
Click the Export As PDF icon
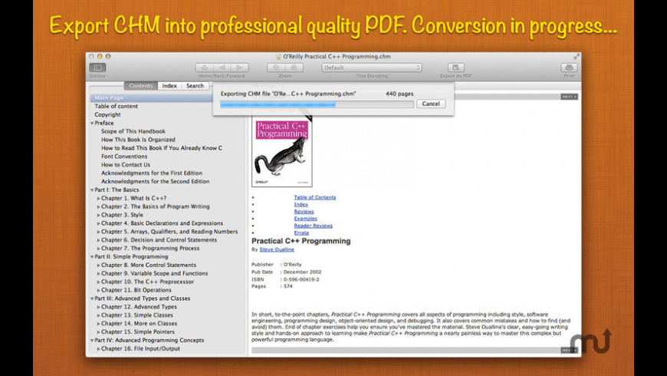coord(455,68)
